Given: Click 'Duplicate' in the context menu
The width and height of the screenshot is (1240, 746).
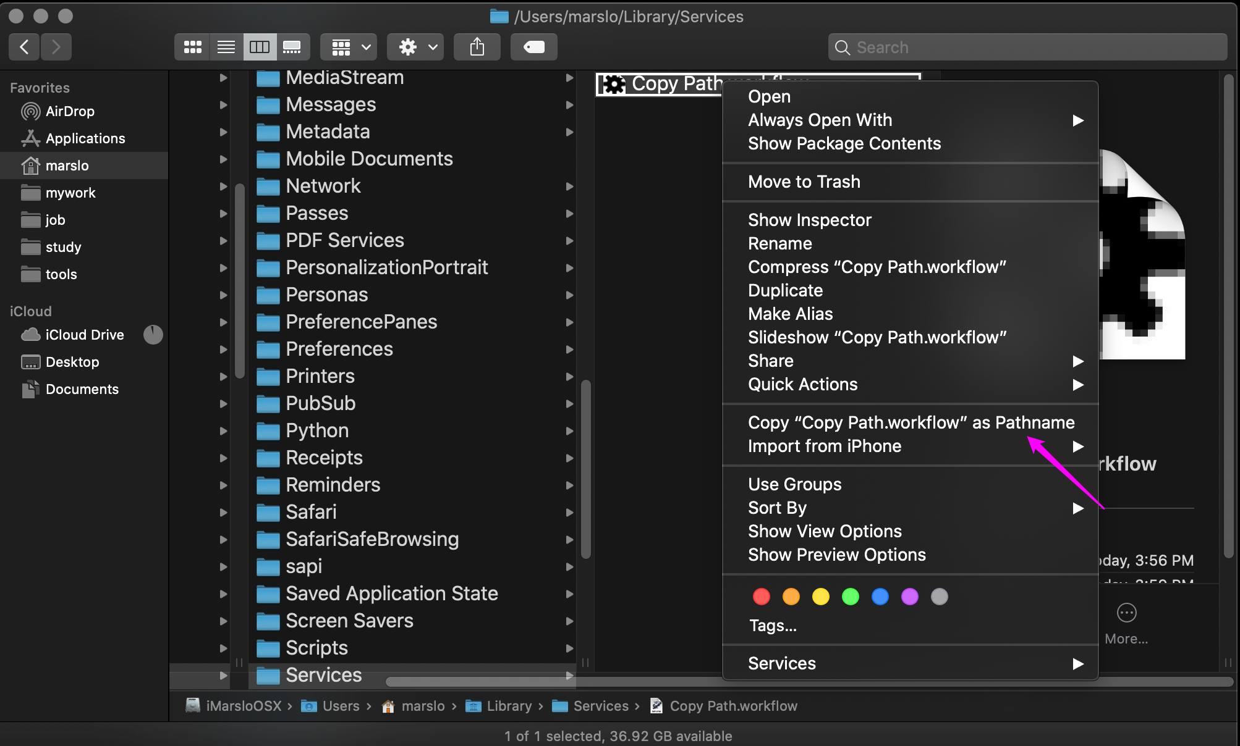Looking at the screenshot, I should (783, 290).
